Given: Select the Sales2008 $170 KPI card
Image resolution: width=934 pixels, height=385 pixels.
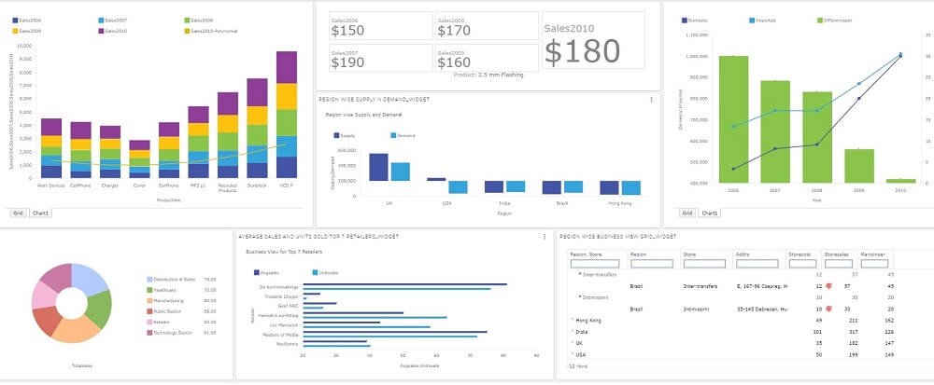Looking at the screenshot, I should coord(487,26).
